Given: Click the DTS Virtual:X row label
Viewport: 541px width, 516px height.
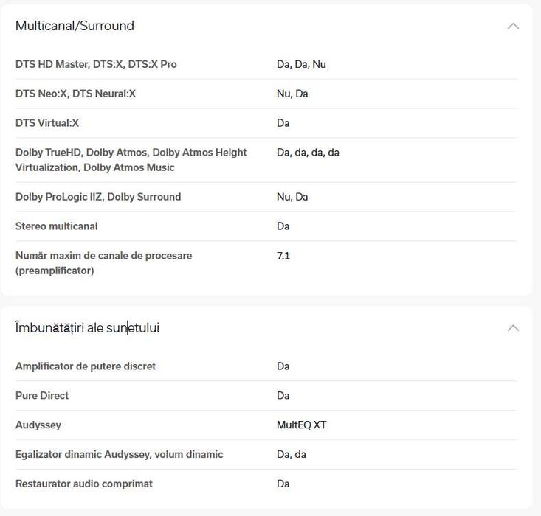Looking at the screenshot, I should click(47, 123).
